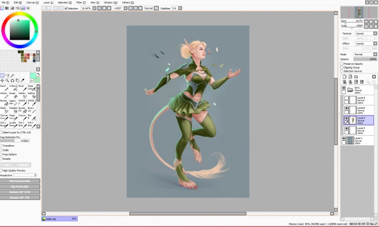This screenshot has width=379, height=227.
Task: Choose the Marker tool
Action: point(4,95)
